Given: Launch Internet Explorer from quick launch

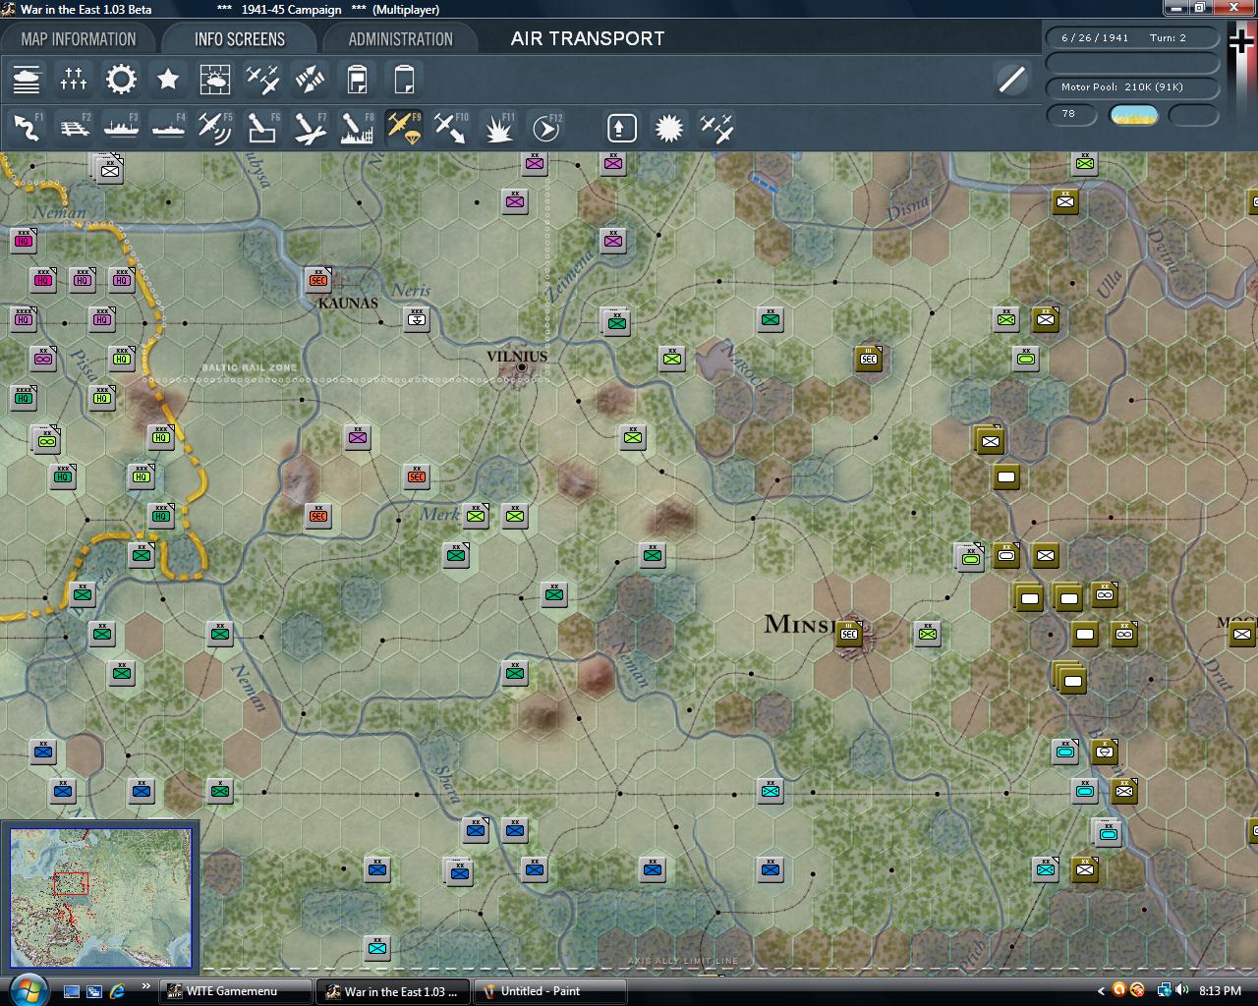Looking at the screenshot, I should pyautogui.click(x=117, y=991).
